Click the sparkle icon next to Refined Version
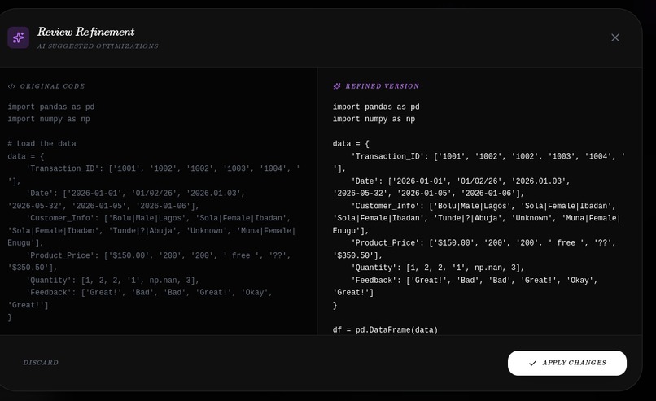Screen dimensions: 656x401 337,86
